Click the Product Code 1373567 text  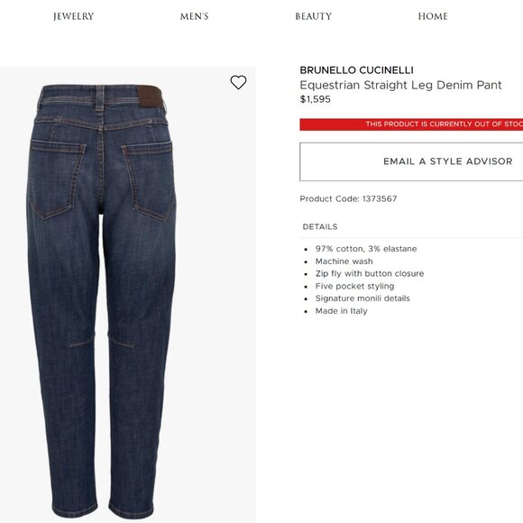pyautogui.click(x=348, y=198)
